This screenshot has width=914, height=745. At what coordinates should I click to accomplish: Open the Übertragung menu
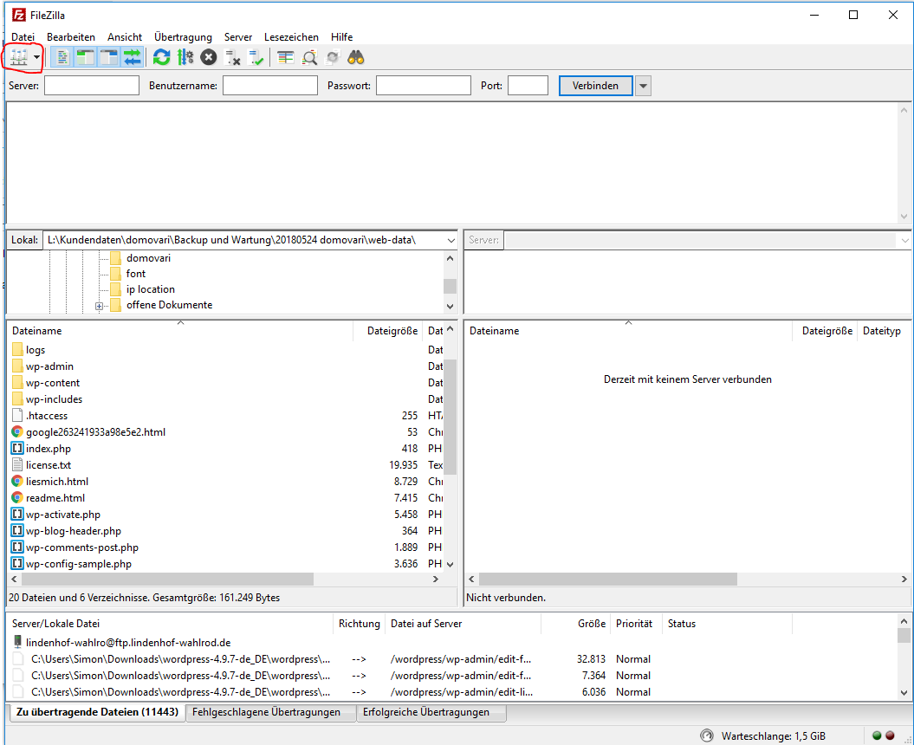[183, 36]
